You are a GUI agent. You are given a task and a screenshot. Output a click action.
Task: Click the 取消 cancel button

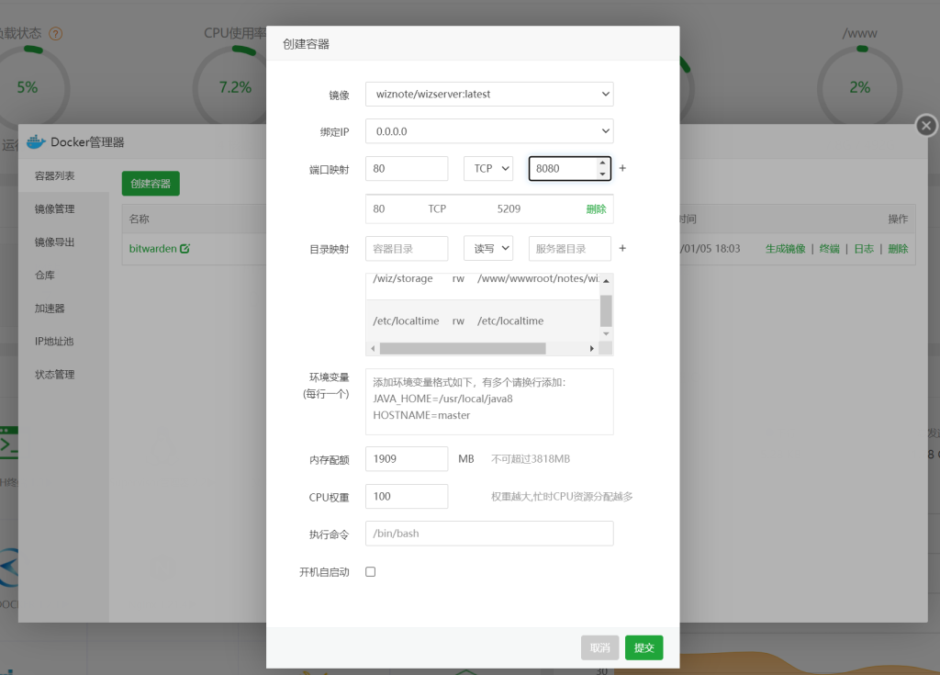pos(599,647)
